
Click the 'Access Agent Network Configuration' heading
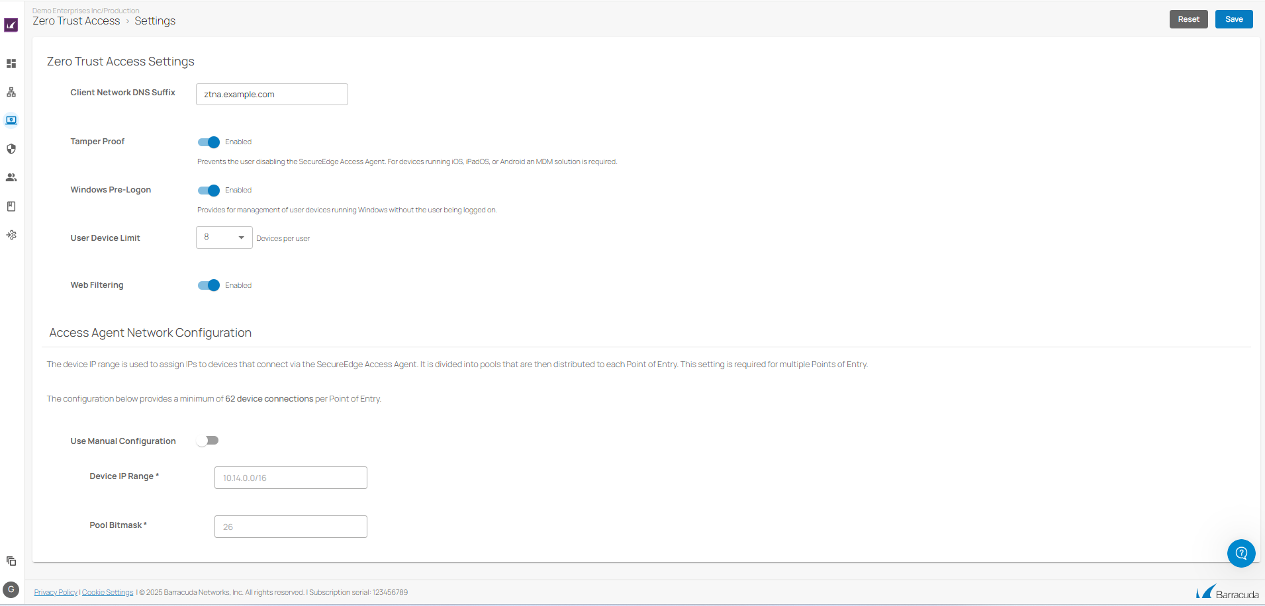pyautogui.click(x=150, y=333)
